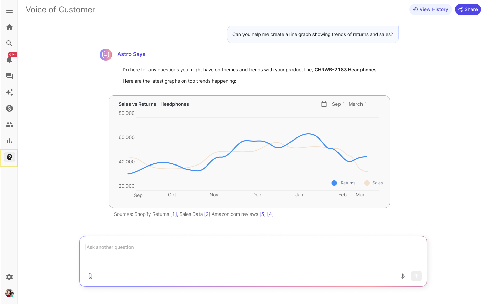The width and height of the screenshot is (489, 304).
Task: Open the settings gear icon
Action: [9, 277]
